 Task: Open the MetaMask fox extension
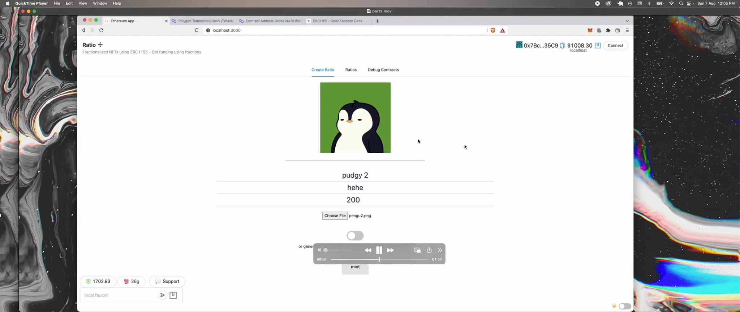click(590, 31)
